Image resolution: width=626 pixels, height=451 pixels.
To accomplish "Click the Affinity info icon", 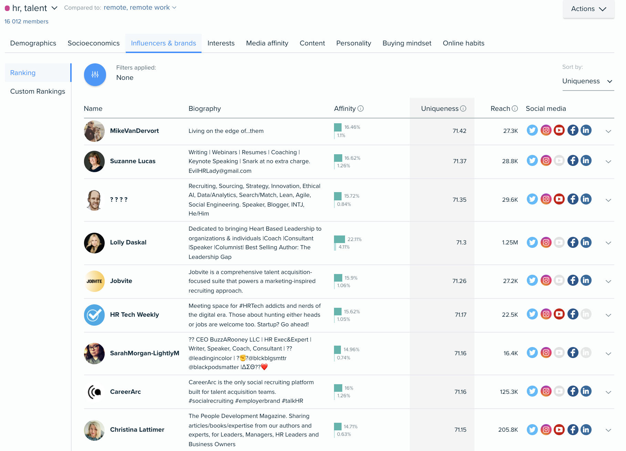I will [x=361, y=109].
